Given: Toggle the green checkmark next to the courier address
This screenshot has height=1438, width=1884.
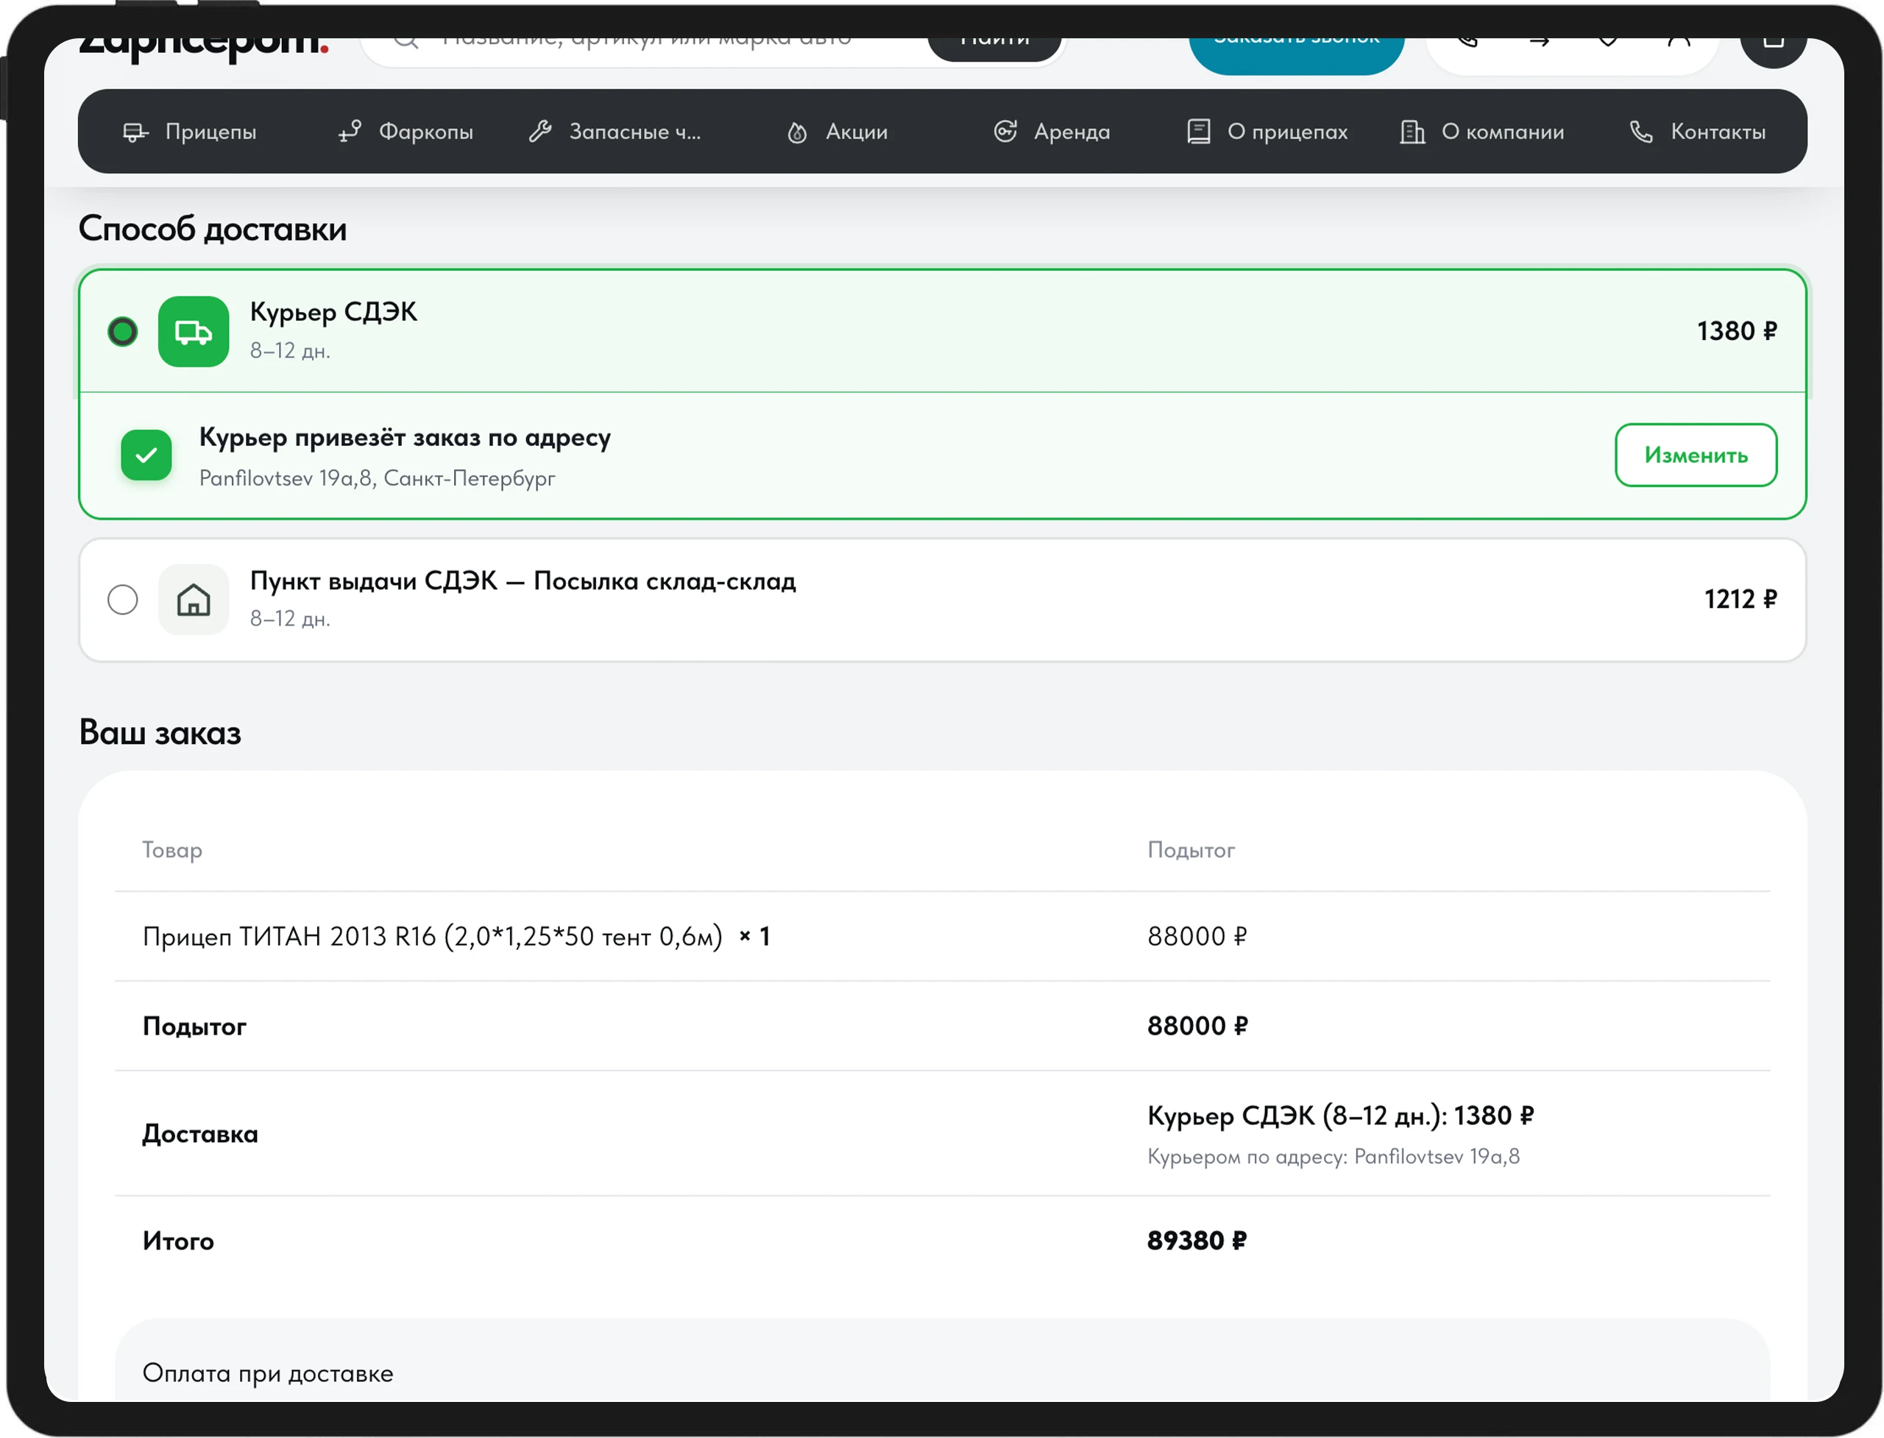Looking at the screenshot, I should point(146,456).
